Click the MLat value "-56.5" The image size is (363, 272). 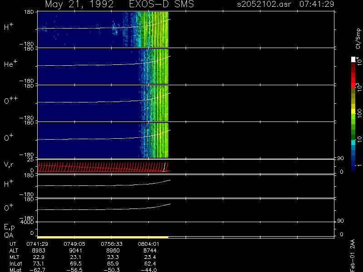click(74, 270)
